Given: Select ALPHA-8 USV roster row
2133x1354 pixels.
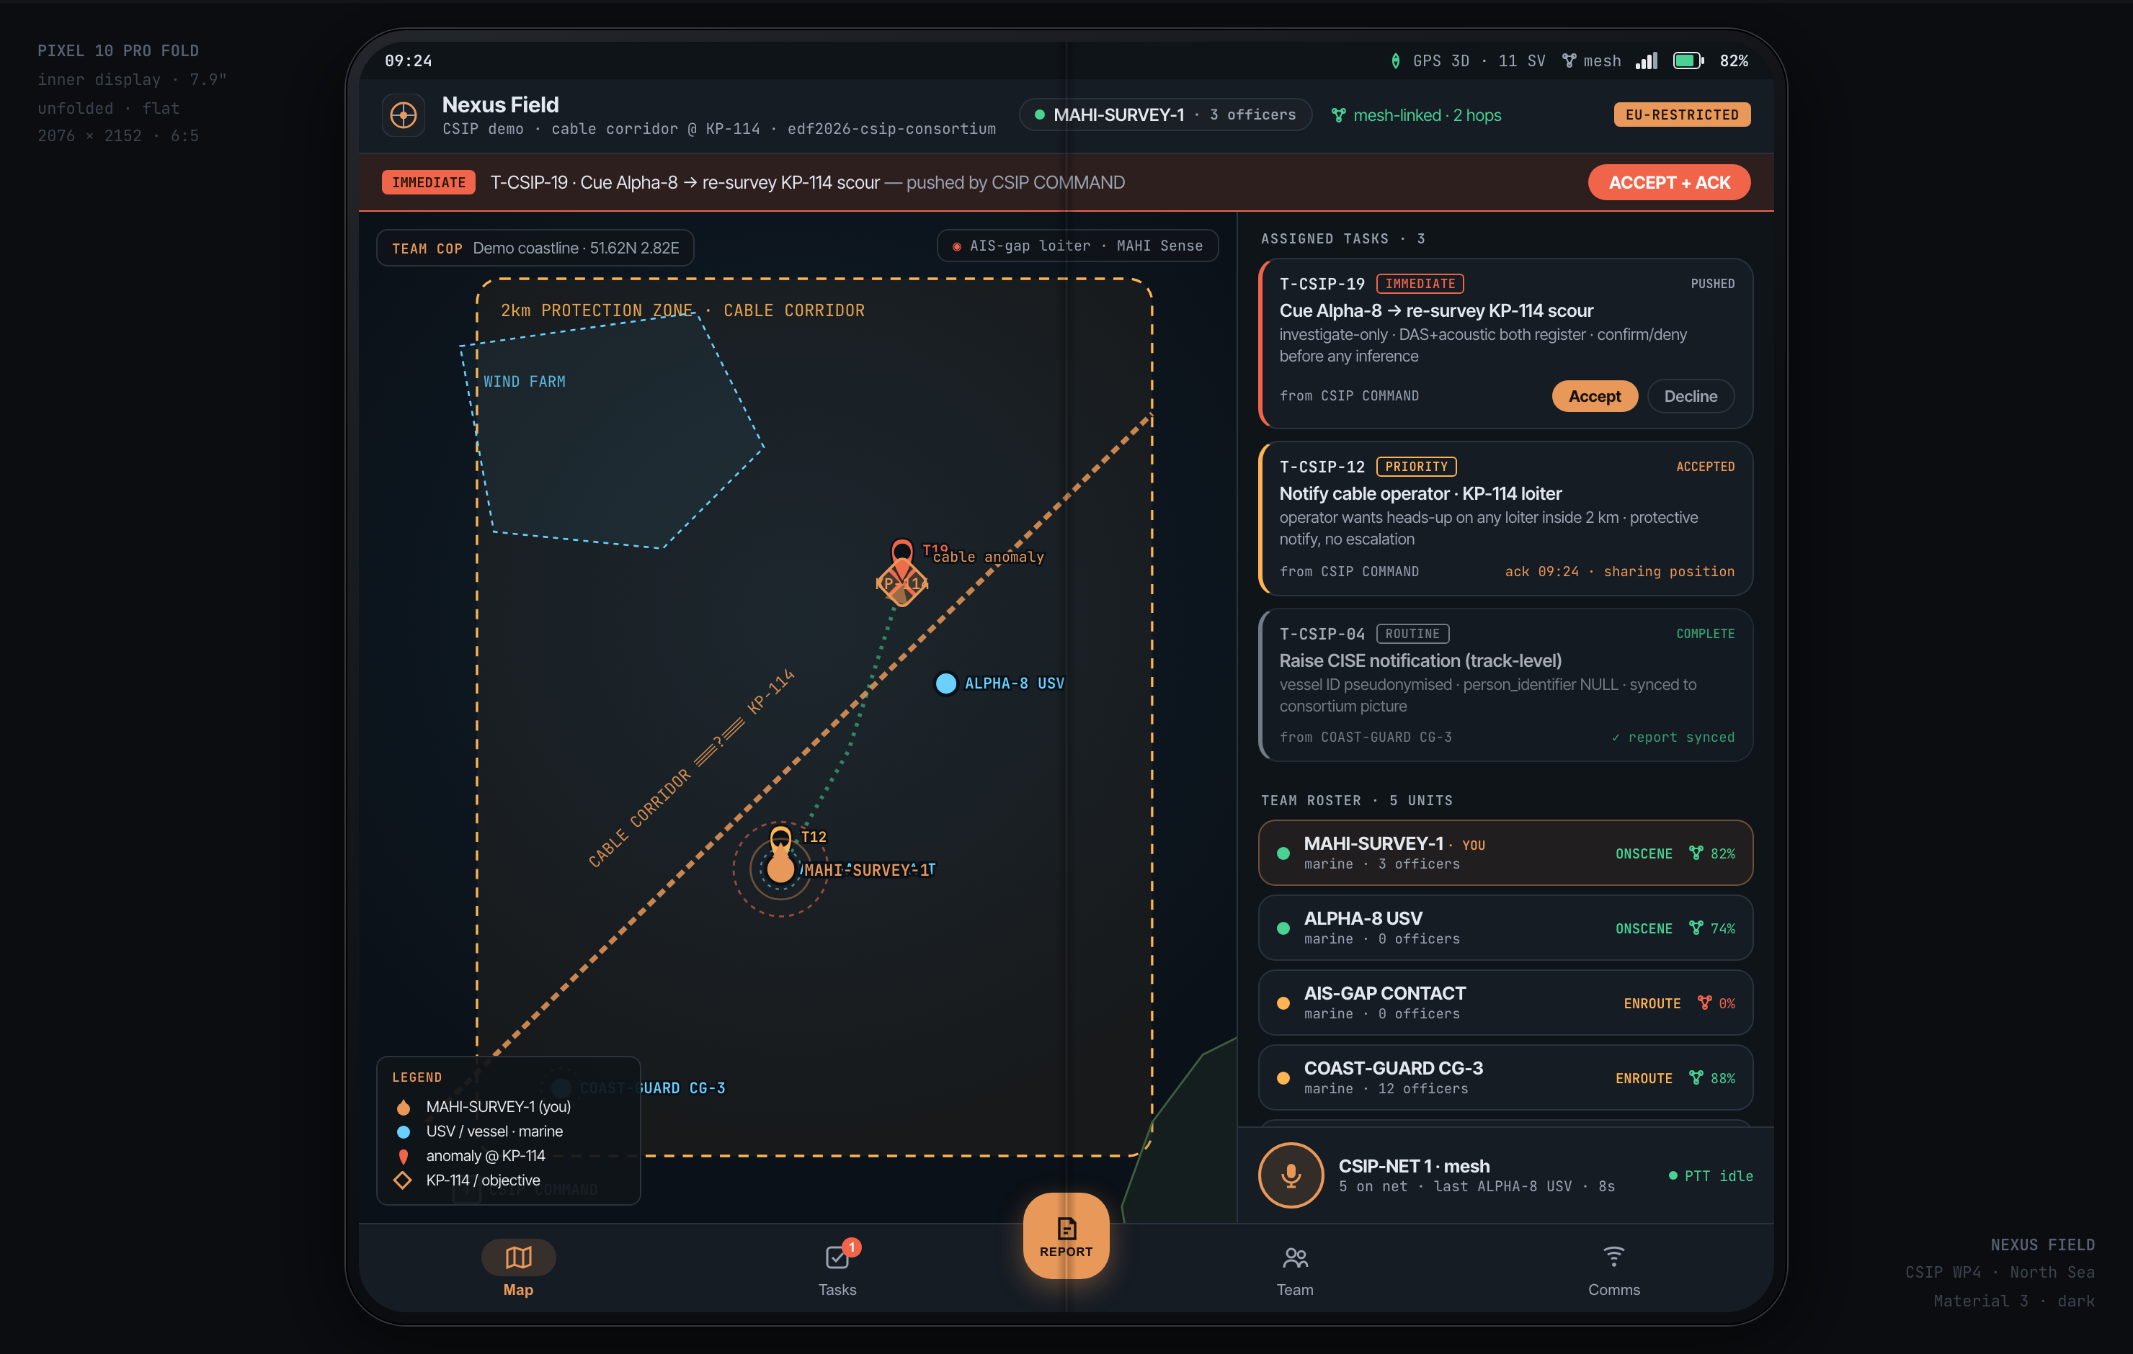Looking at the screenshot, I should coord(1505,927).
